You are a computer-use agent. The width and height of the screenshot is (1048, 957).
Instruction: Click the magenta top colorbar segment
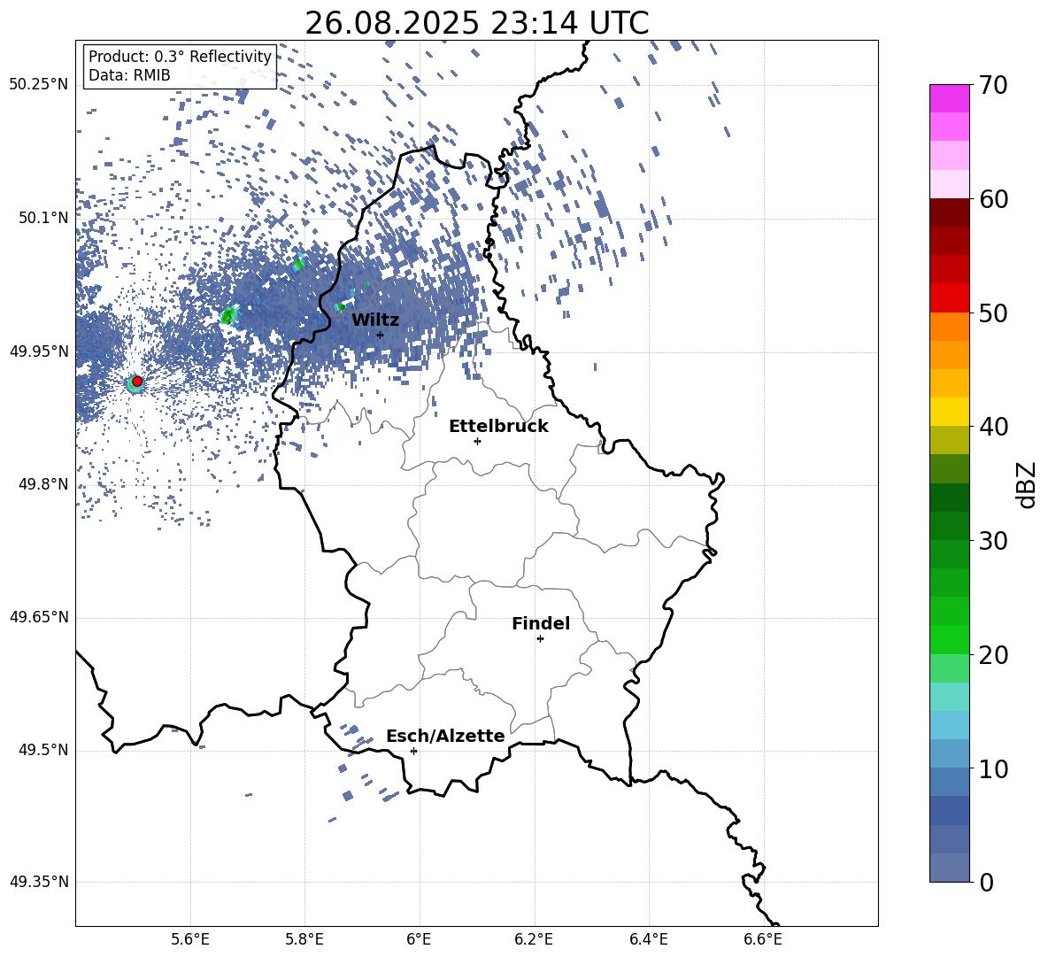click(949, 99)
